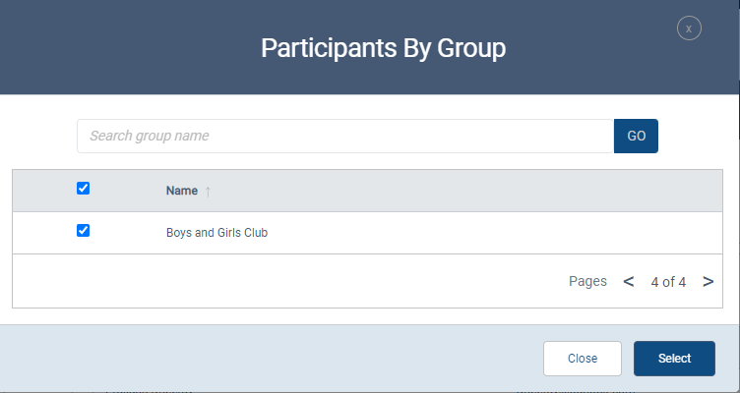Click the Participants By Group title

point(384,47)
